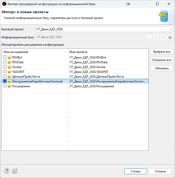
Task: Select the YAXUNIT extension name
Action: point(18,72)
